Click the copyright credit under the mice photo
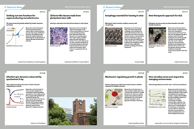Screen dimensions: 194x129 click(x=156, y=46)
